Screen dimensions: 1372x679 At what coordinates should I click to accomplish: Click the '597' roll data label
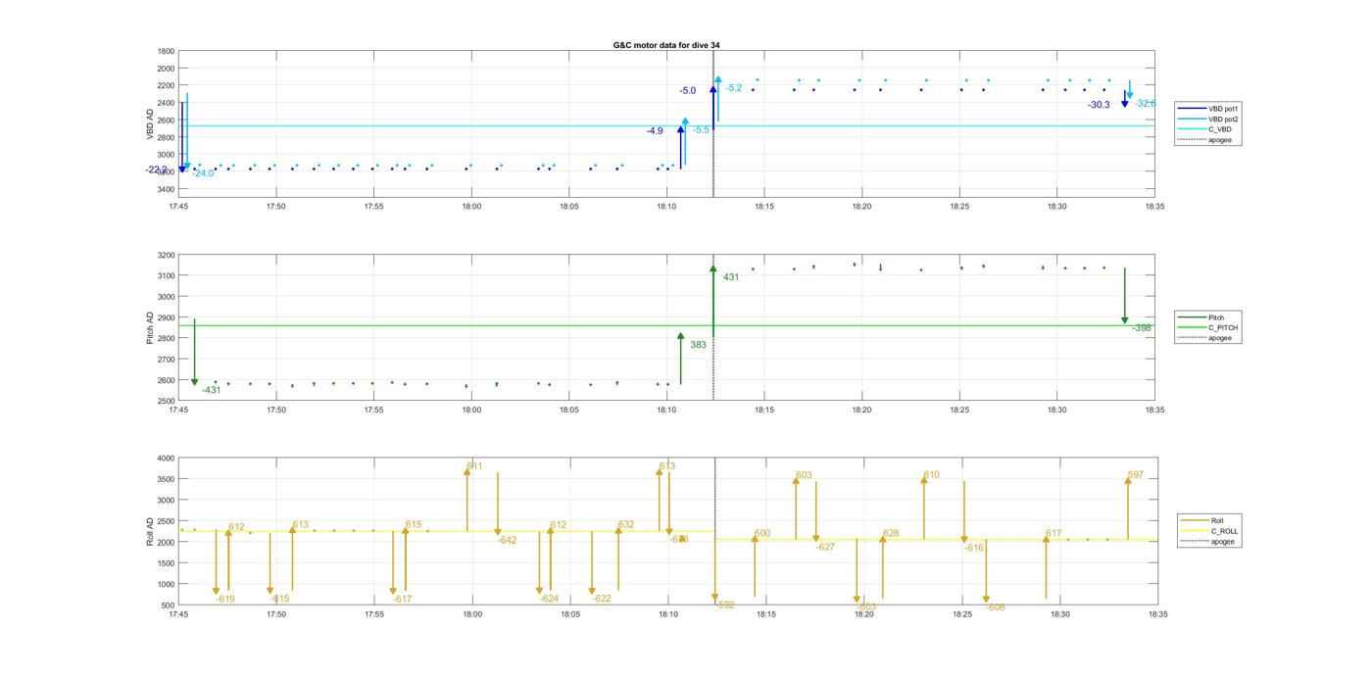(1135, 475)
